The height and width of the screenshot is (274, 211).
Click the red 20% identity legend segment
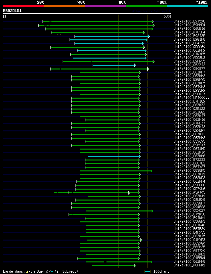click(24, 6)
